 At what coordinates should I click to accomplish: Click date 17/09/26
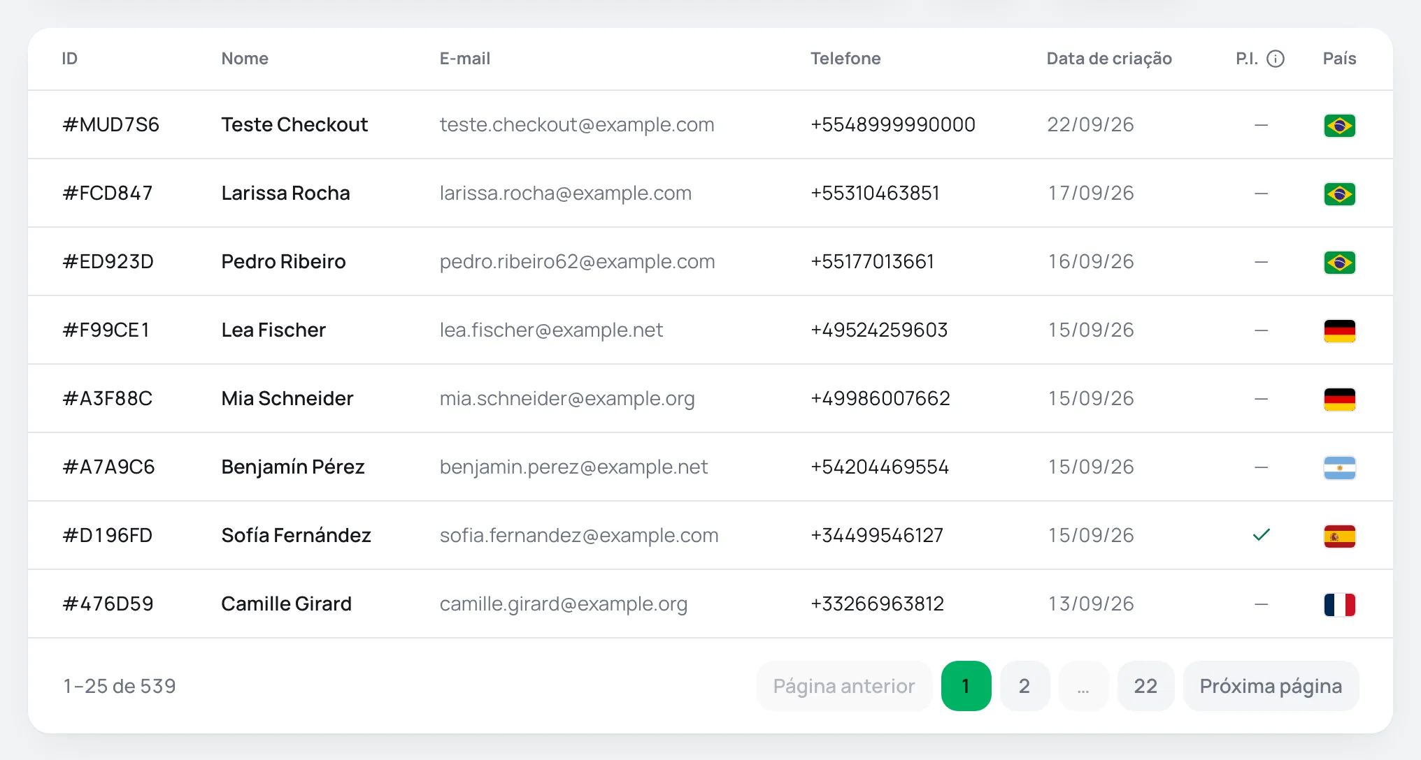tap(1090, 193)
